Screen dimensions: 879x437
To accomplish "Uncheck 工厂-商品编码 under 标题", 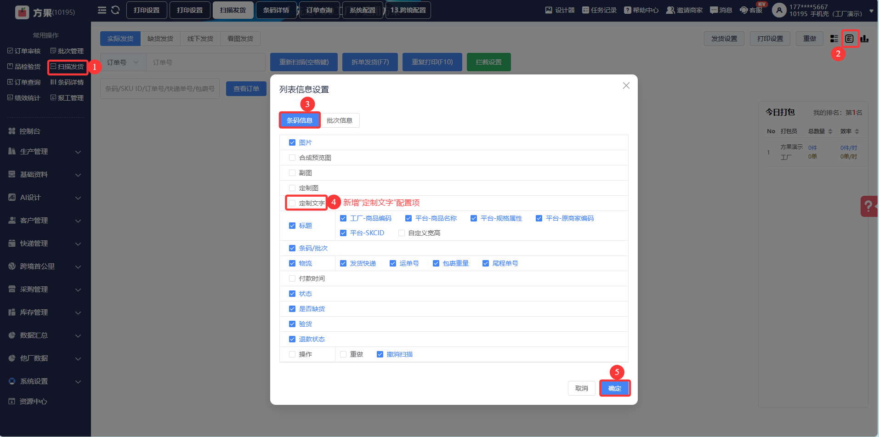I will (x=343, y=218).
